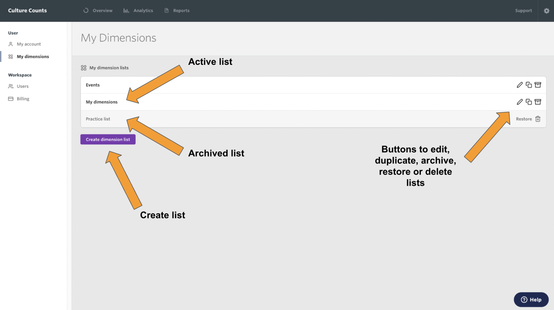Viewport: 554px width, 310px height.
Task: Delete Practice list via trash icon
Action: coord(538,119)
